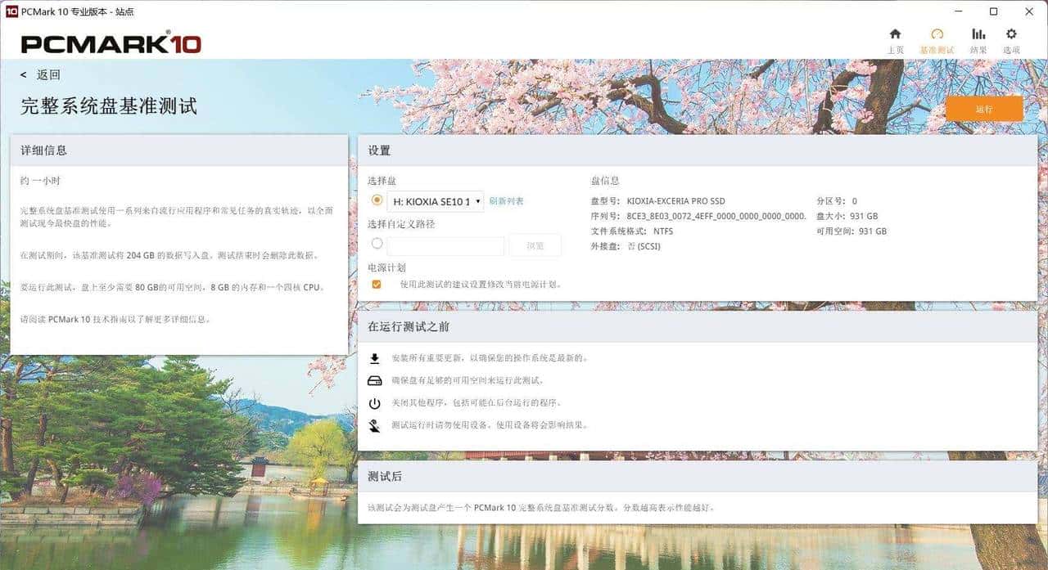
Task: Uncheck the recommended power plan checkbox
Action: (377, 284)
